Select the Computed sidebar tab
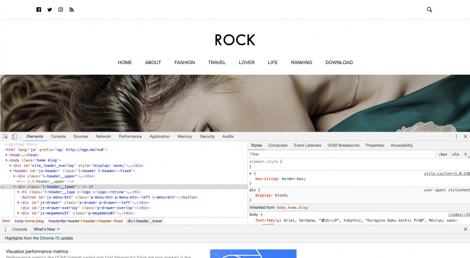This screenshot has height=258, width=470. [x=278, y=145]
